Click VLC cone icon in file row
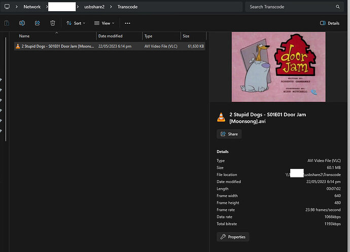 [18, 46]
